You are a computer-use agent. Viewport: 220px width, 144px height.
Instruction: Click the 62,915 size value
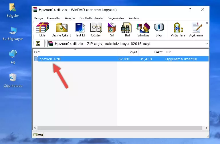(124, 59)
